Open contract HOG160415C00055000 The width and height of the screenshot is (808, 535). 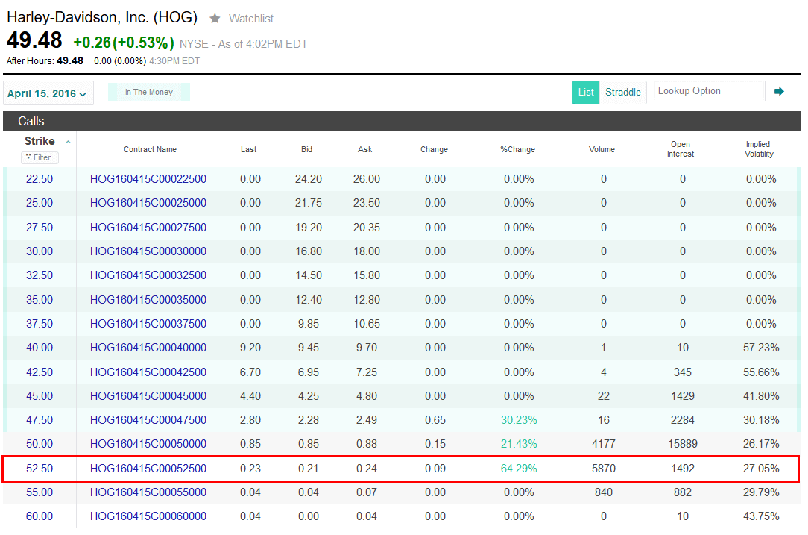148,492
